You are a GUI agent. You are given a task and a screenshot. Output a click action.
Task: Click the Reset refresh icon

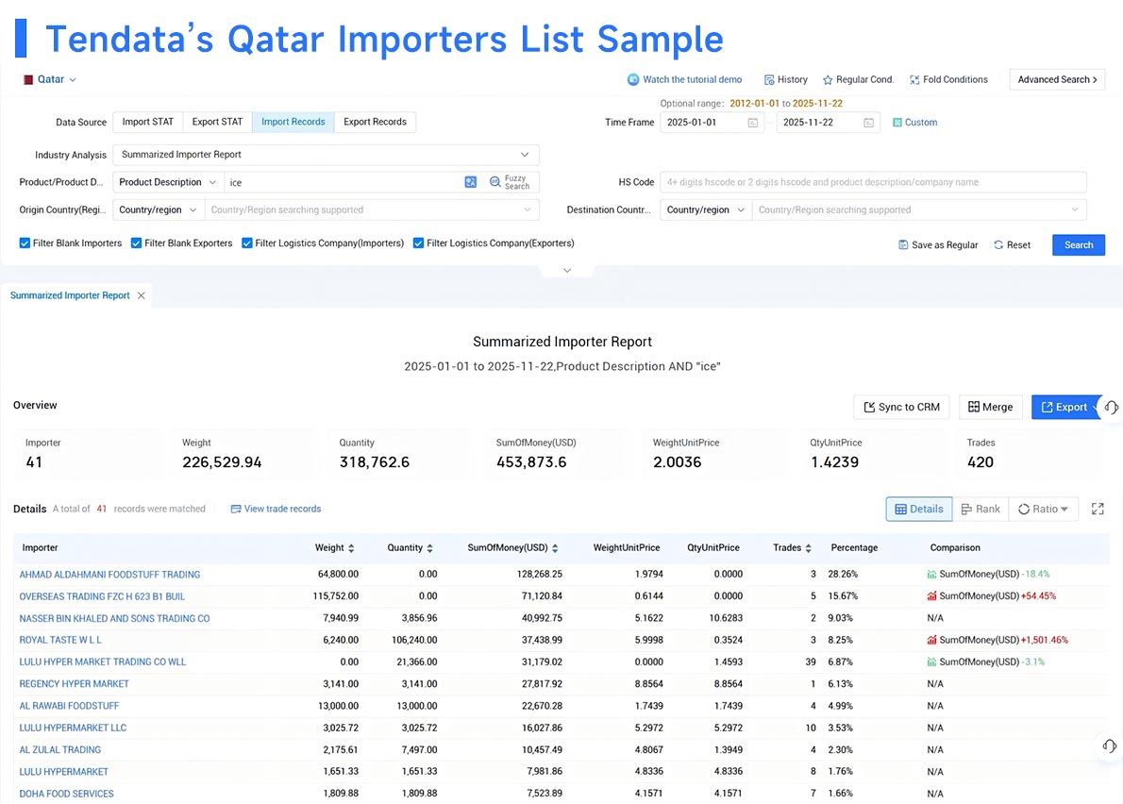coord(998,244)
